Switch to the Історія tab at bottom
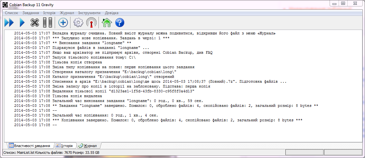Viewport: 365px width, 158px height. tap(65, 146)
